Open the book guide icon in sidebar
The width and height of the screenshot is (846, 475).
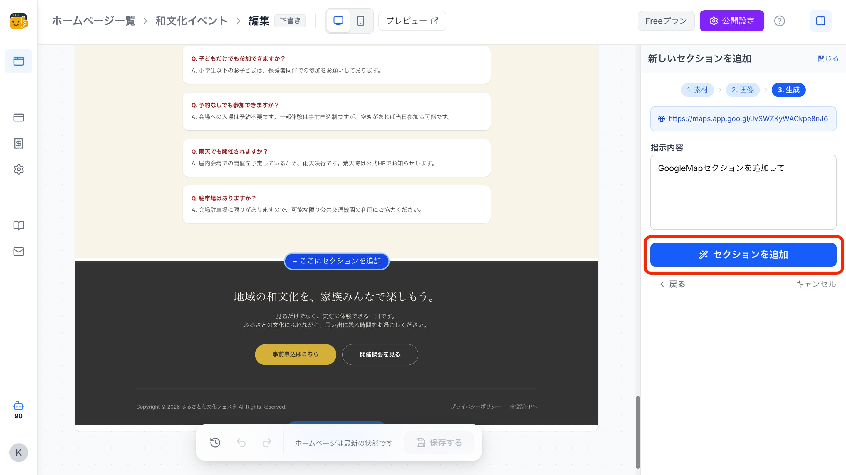tap(19, 225)
